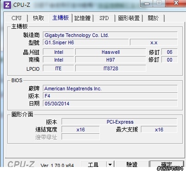Expand the 工具 dropdown arrow
The image size is (186, 172).
coord(110,164)
